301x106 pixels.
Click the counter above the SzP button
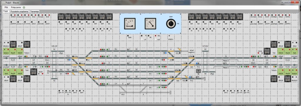click(82, 17)
